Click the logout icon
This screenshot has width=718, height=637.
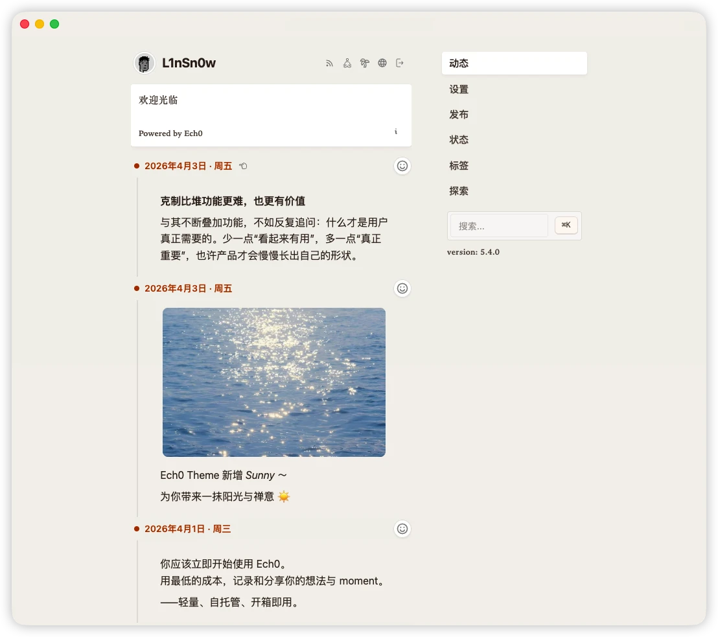[400, 63]
